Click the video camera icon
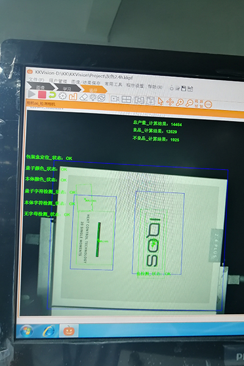 click(115, 99)
